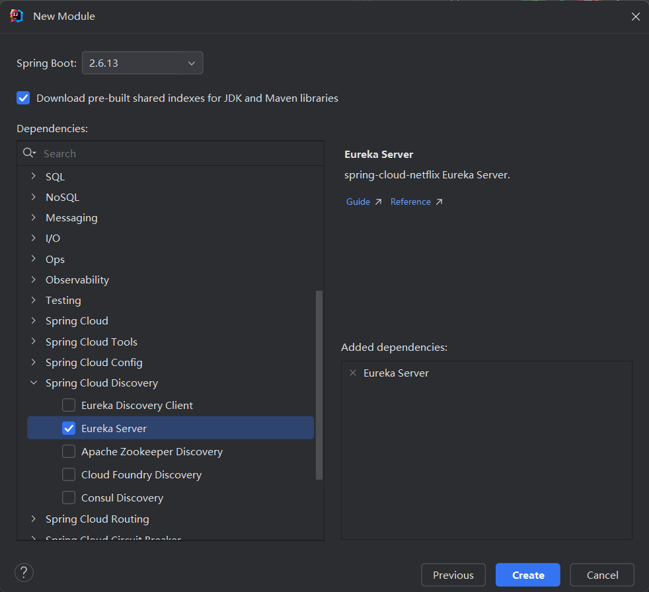This screenshot has height=592, width=649.
Task: Click the help question mark icon
Action: tap(24, 572)
